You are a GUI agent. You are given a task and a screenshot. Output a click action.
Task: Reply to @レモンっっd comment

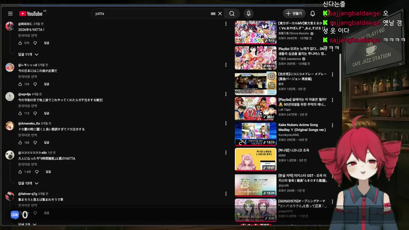point(47,84)
